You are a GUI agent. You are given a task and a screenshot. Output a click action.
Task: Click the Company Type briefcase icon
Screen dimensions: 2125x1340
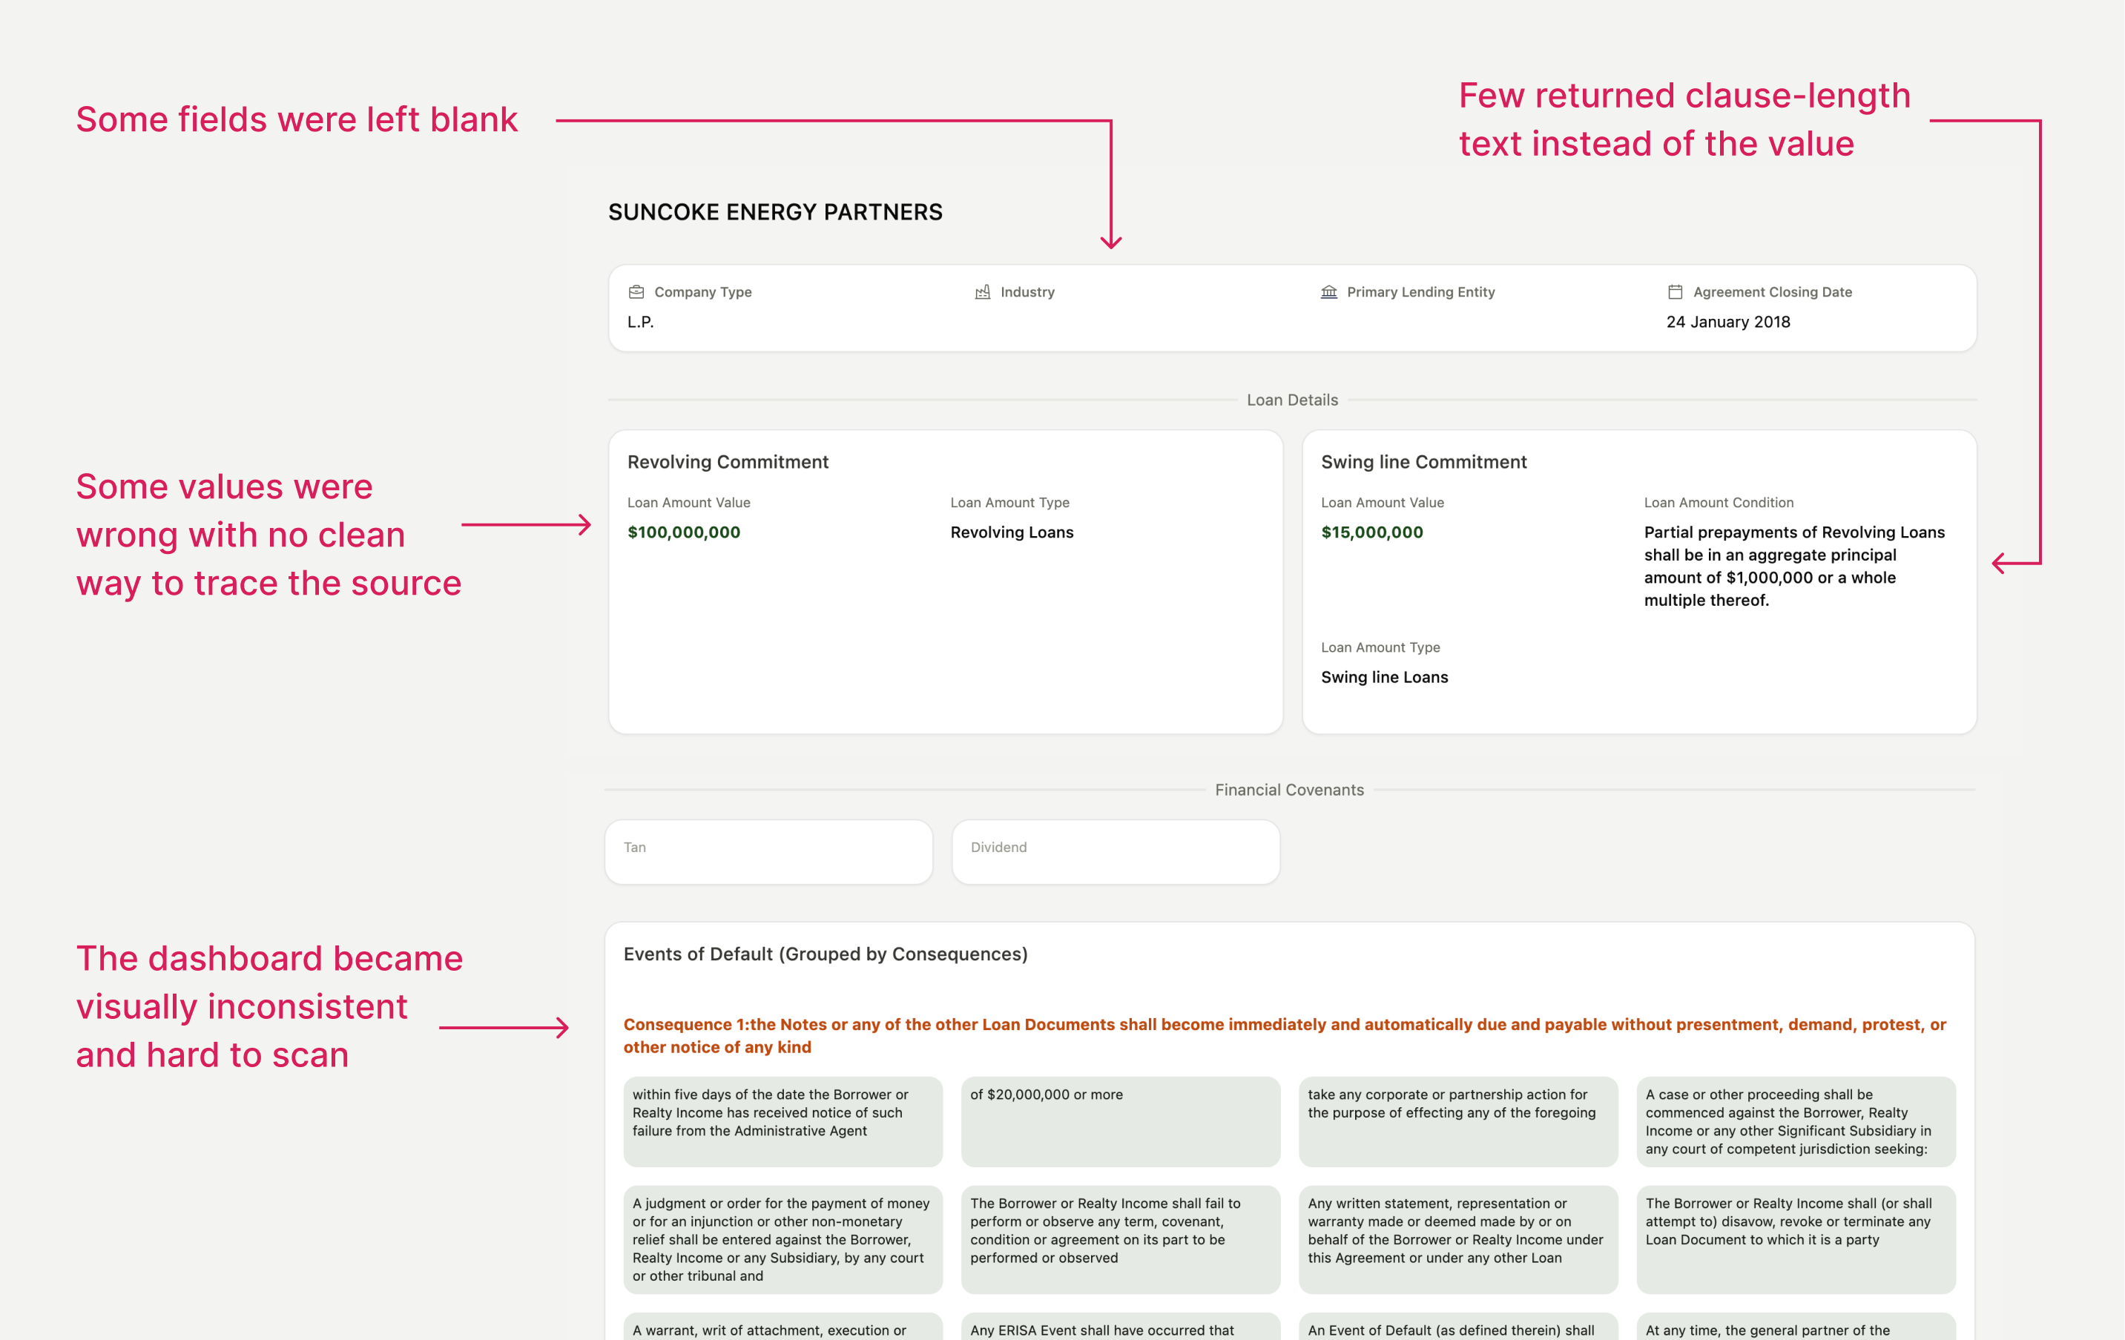pyautogui.click(x=636, y=292)
